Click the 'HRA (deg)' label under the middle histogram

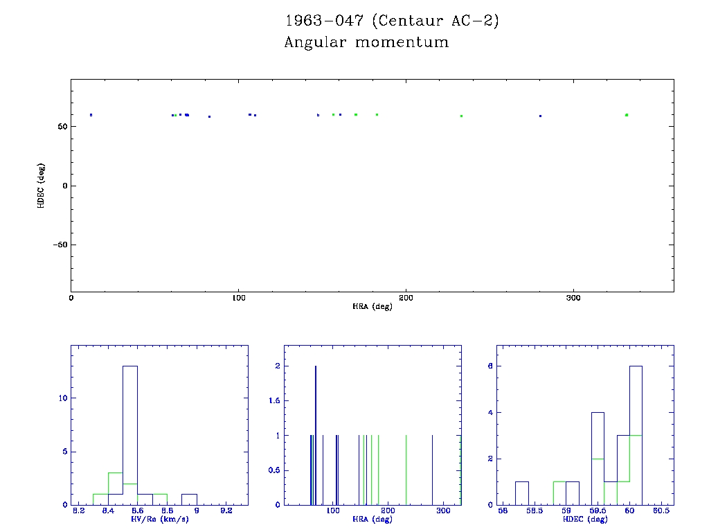tap(372, 520)
